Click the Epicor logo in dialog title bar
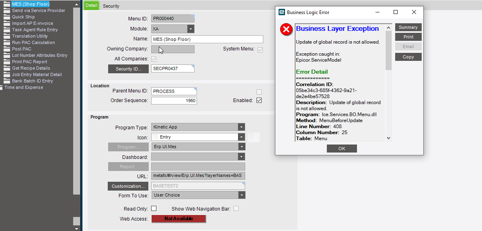Viewport: 482px width, 231px height. click(281, 12)
